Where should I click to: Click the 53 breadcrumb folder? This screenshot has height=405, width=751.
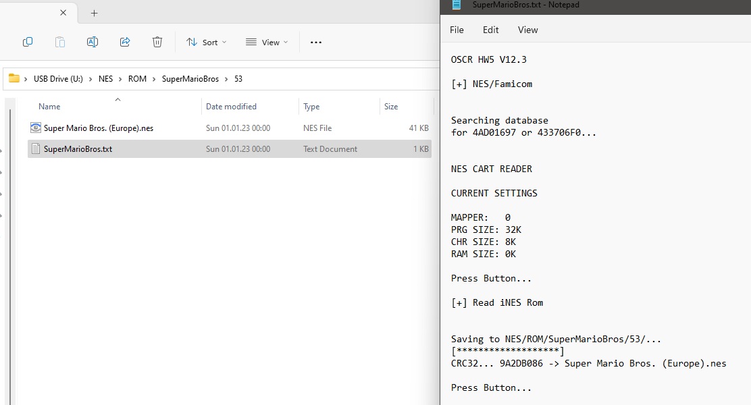click(x=238, y=79)
